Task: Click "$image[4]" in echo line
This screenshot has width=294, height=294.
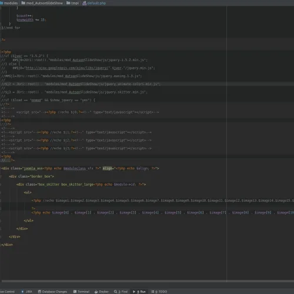Action: tap(151, 212)
